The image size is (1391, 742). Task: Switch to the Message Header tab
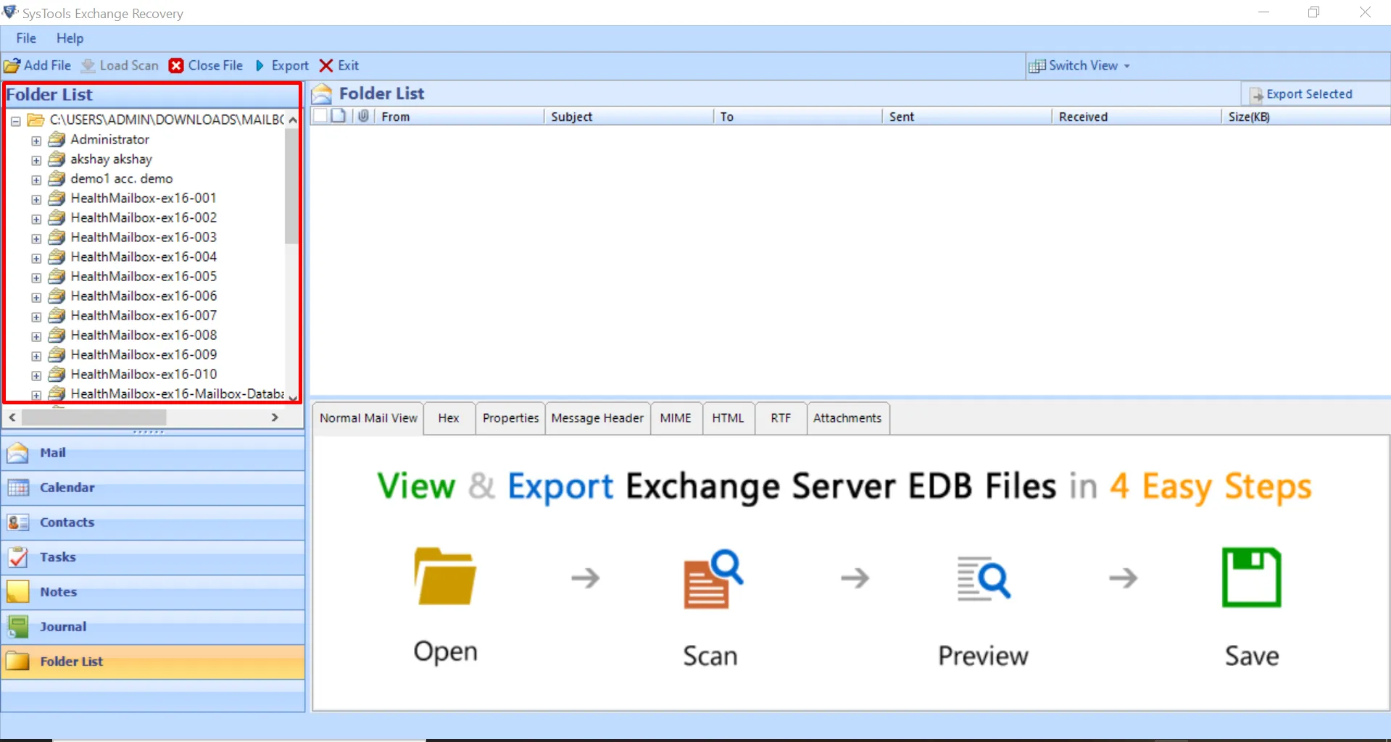click(597, 418)
